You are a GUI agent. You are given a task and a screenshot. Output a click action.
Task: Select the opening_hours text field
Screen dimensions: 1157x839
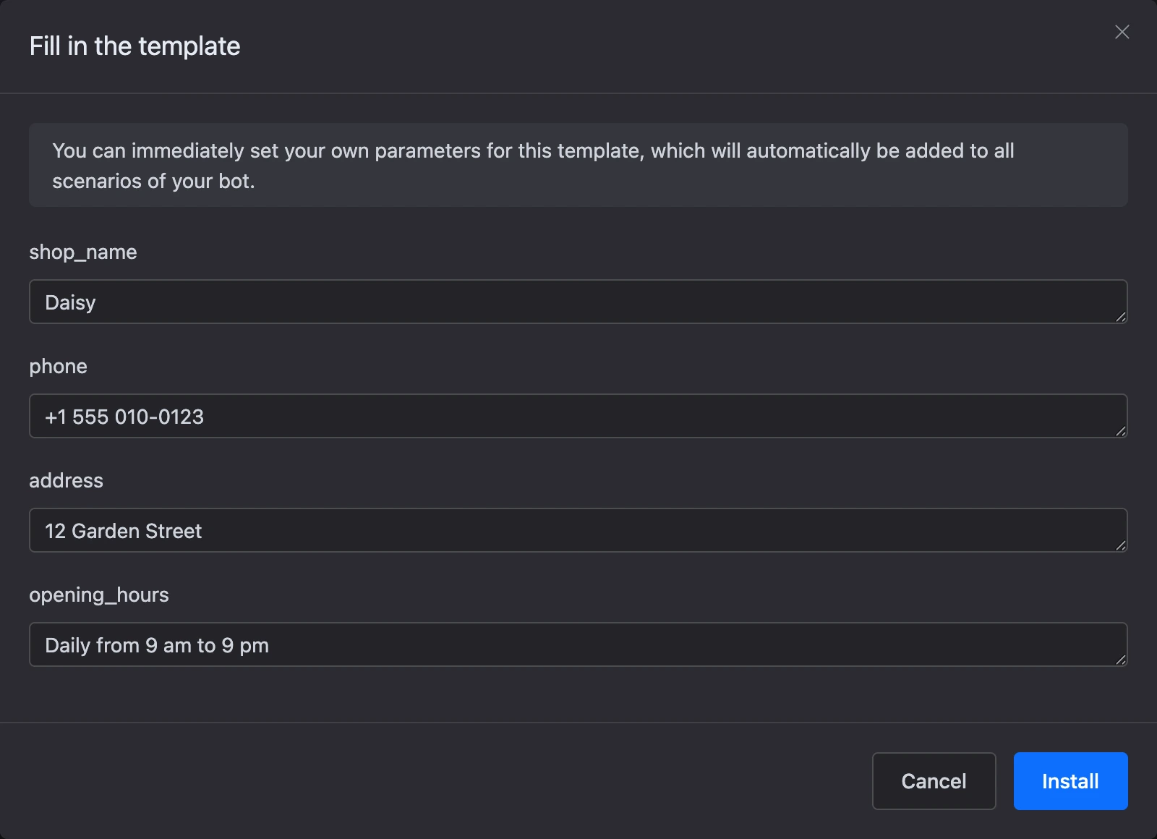coord(578,644)
